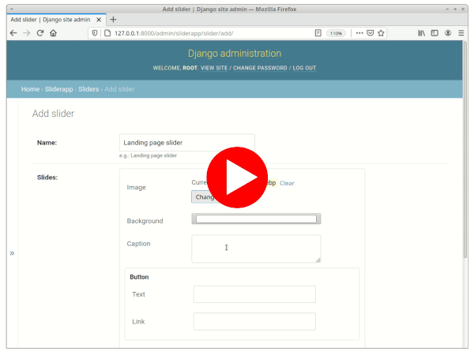This screenshot has width=474, height=355.
Task: Open a new tab with the plus button
Action: point(113,20)
